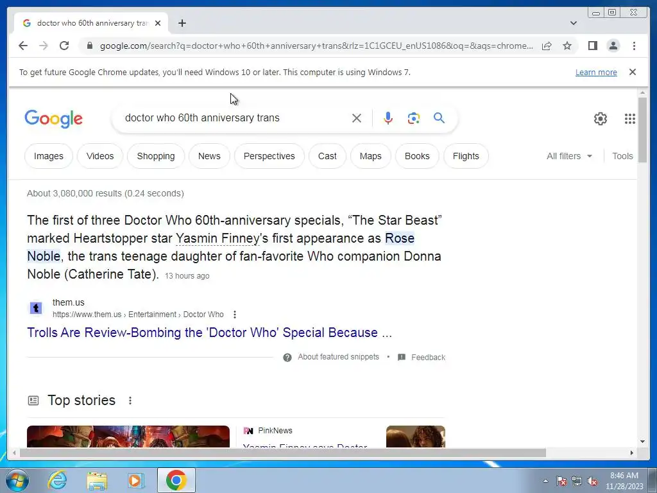Expand the tab search chevron
The width and height of the screenshot is (657, 493).
tap(574, 23)
